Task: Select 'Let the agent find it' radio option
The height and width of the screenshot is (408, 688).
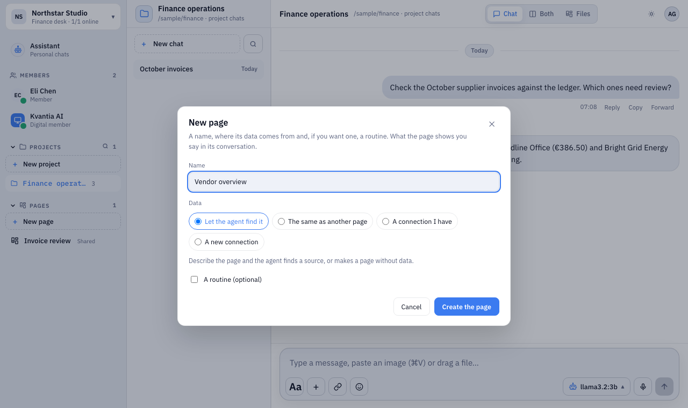Action: pos(228,221)
